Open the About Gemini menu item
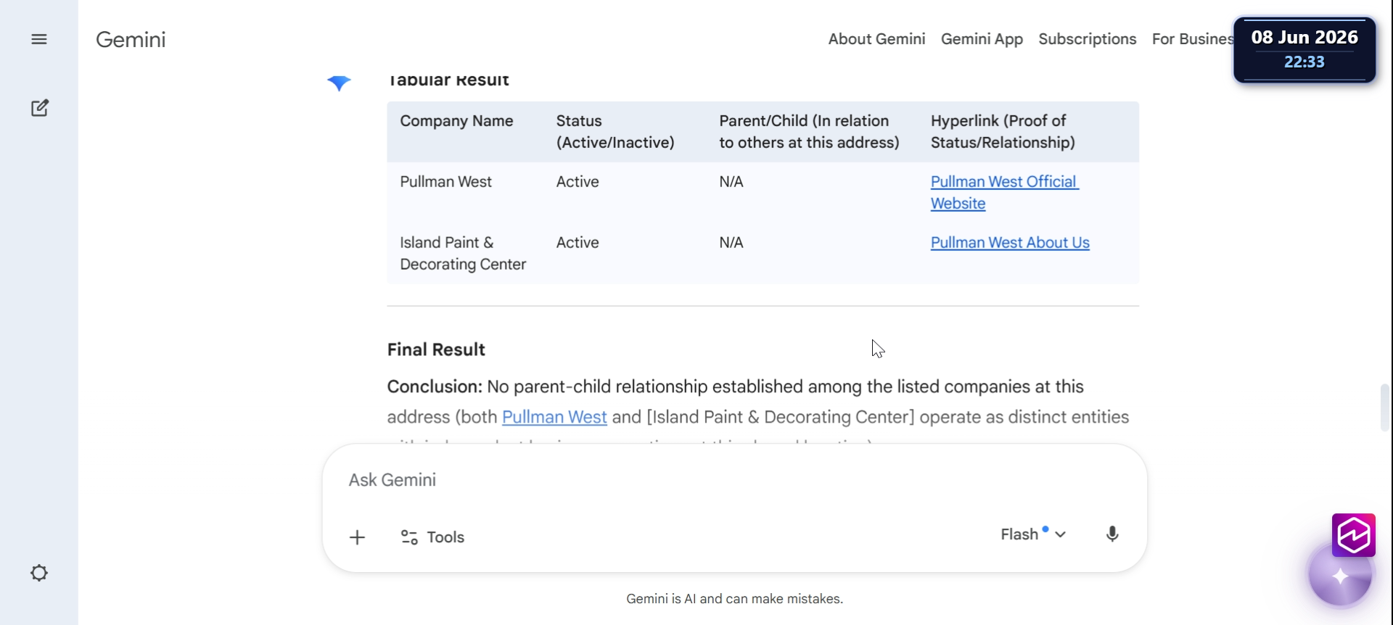 [876, 39]
